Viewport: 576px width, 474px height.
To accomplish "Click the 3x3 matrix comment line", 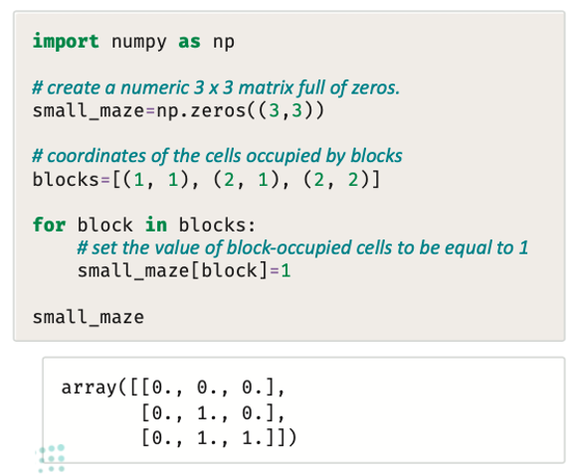I will 216,88.
